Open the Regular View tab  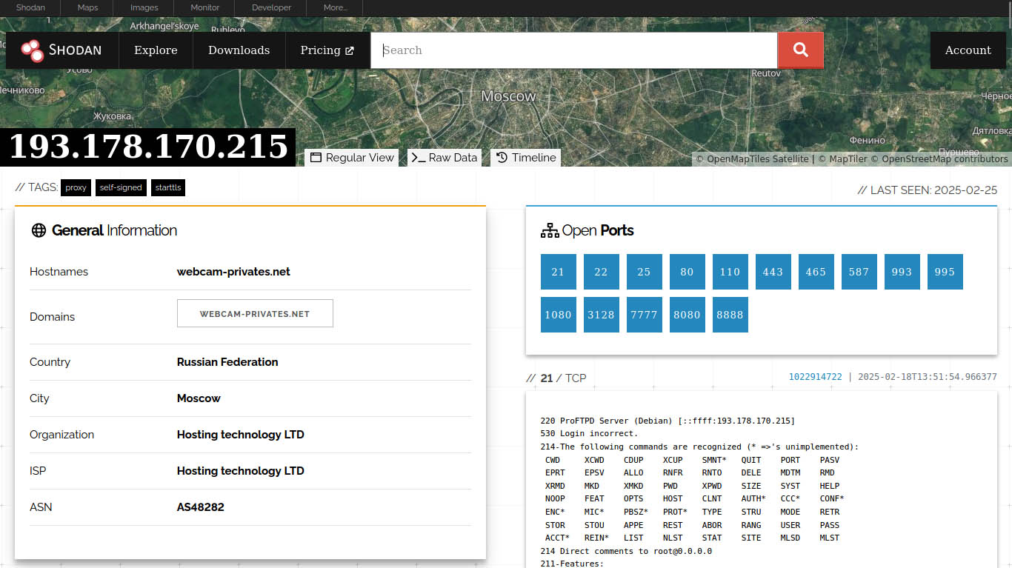352,158
